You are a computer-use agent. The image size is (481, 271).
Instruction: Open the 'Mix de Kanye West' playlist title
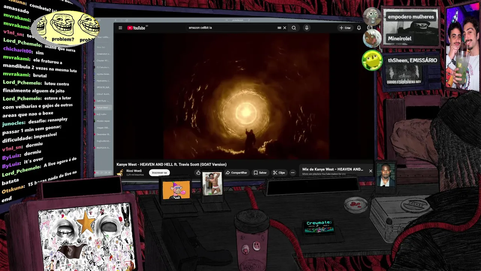click(333, 169)
